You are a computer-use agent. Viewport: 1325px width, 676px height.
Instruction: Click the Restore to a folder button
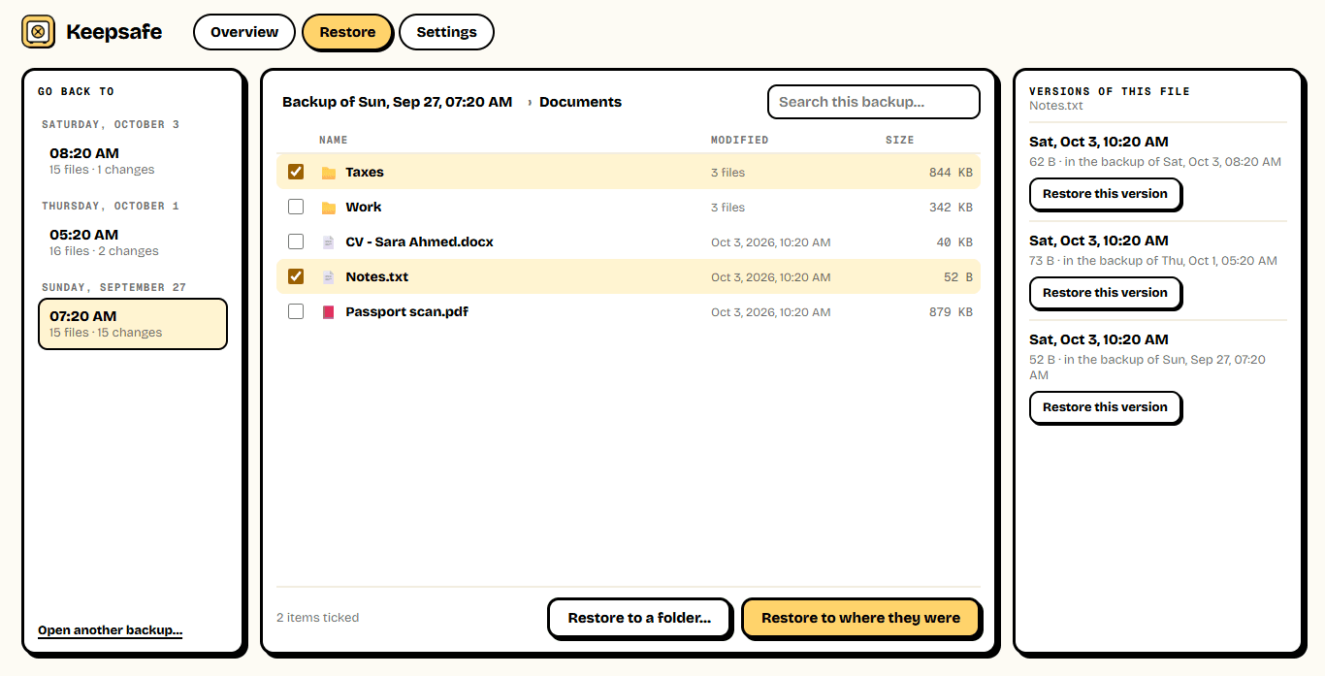coord(639,618)
